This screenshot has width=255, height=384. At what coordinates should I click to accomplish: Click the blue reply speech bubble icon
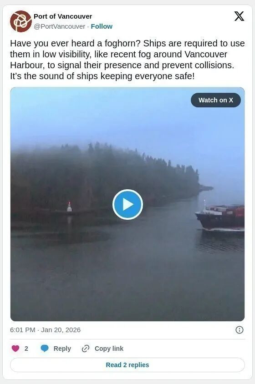point(45,348)
